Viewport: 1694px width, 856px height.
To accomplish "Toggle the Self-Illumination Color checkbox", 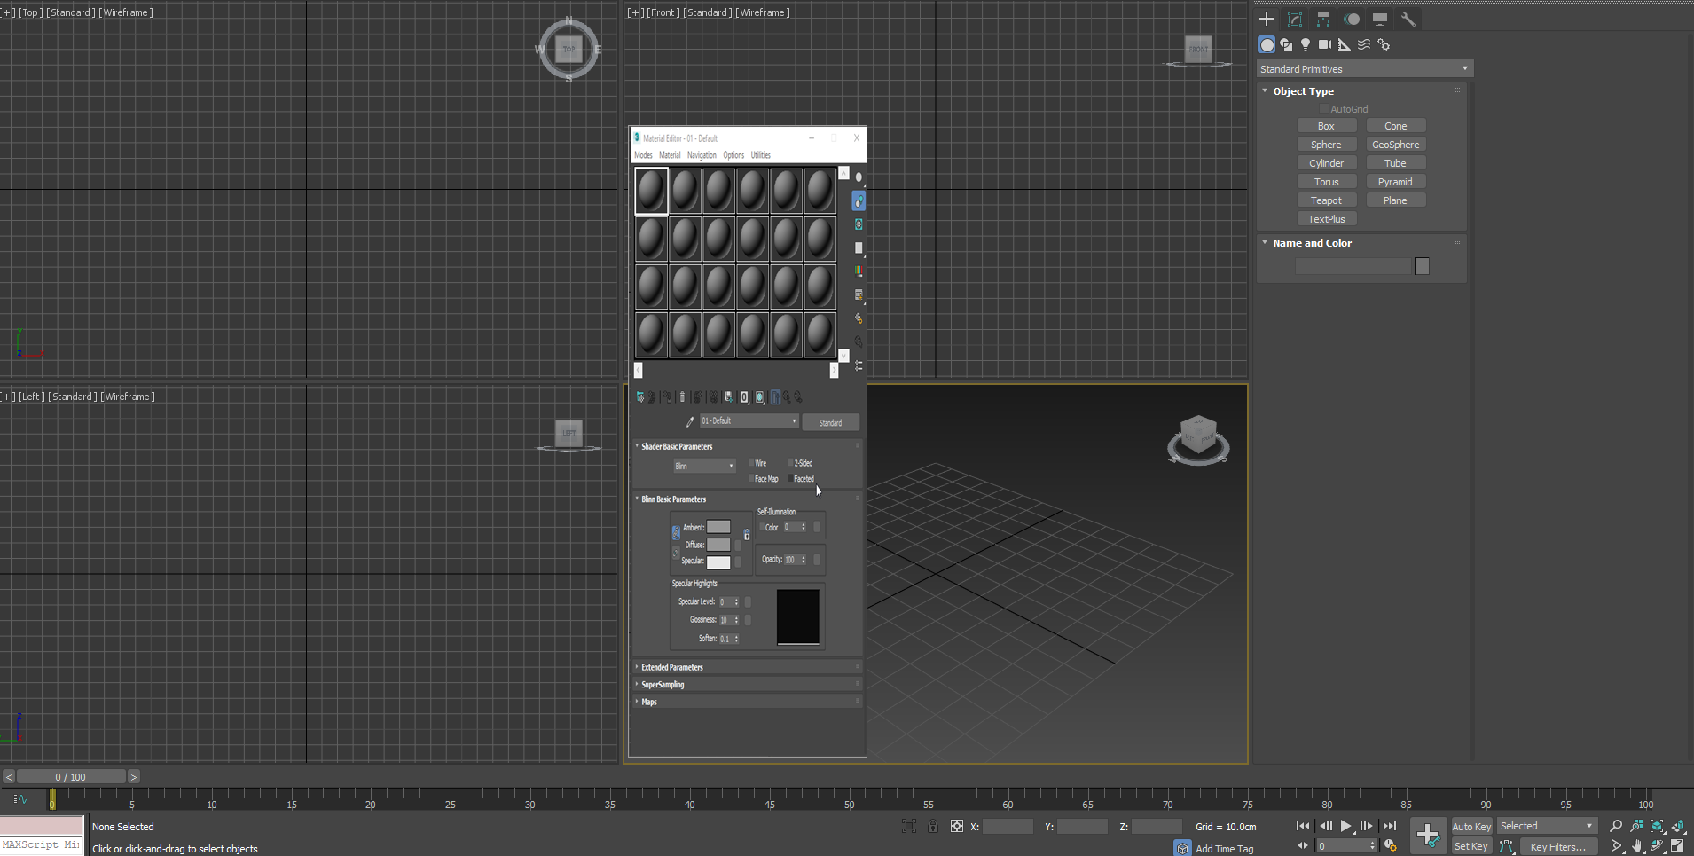I will click(x=761, y=527).
